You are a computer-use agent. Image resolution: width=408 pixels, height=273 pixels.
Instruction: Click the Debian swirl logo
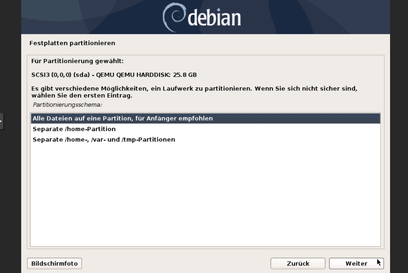174,17
